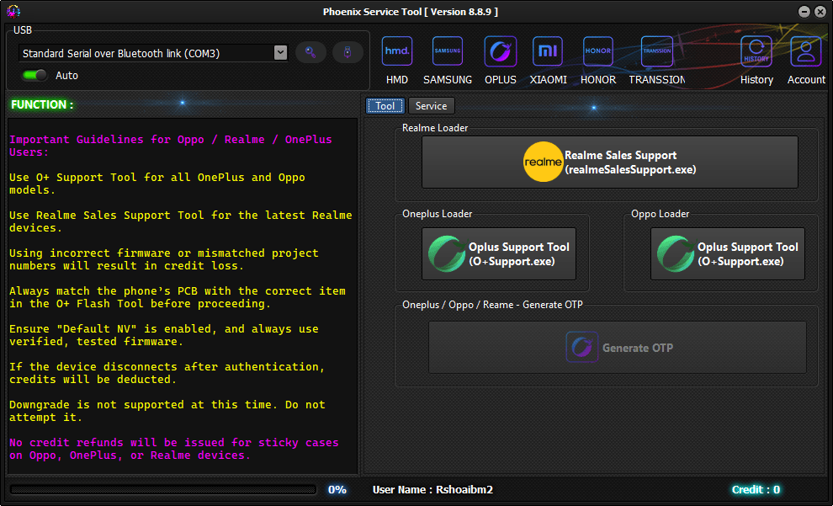Click the 'Downgrade is not supported' line
This screenshot has height=506, width=833.
tap(167, 411)
